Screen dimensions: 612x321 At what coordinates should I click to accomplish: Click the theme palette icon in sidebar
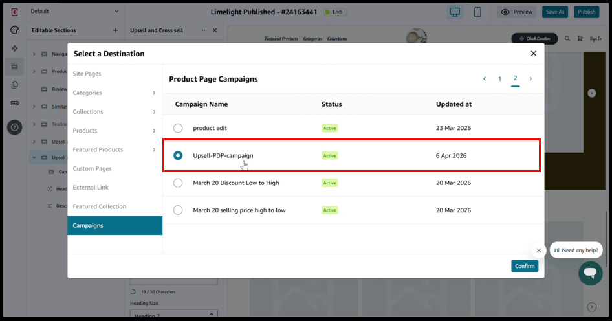[14, 30]
